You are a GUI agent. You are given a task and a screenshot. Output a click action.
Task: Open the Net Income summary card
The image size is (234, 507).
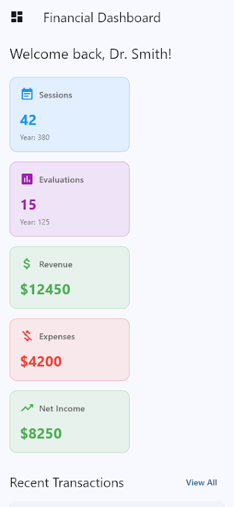(70, 421)
